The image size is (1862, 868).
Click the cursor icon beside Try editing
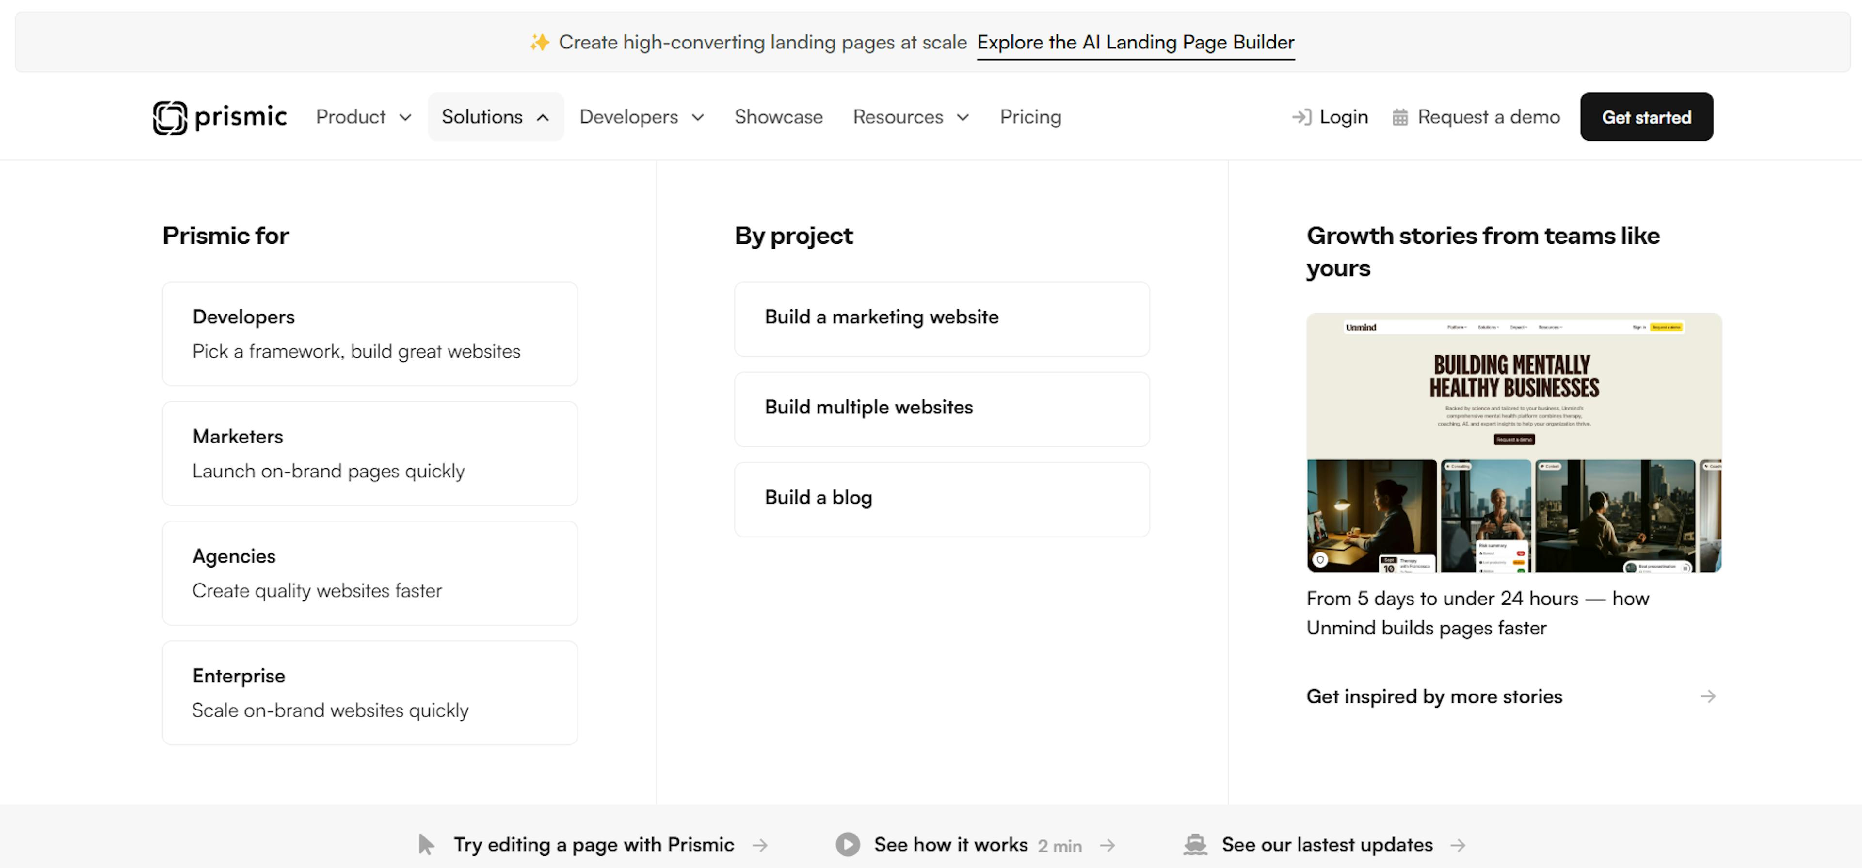tap(427, 844)
